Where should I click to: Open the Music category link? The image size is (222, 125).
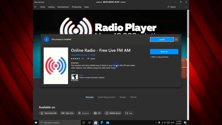coord(93,55)
